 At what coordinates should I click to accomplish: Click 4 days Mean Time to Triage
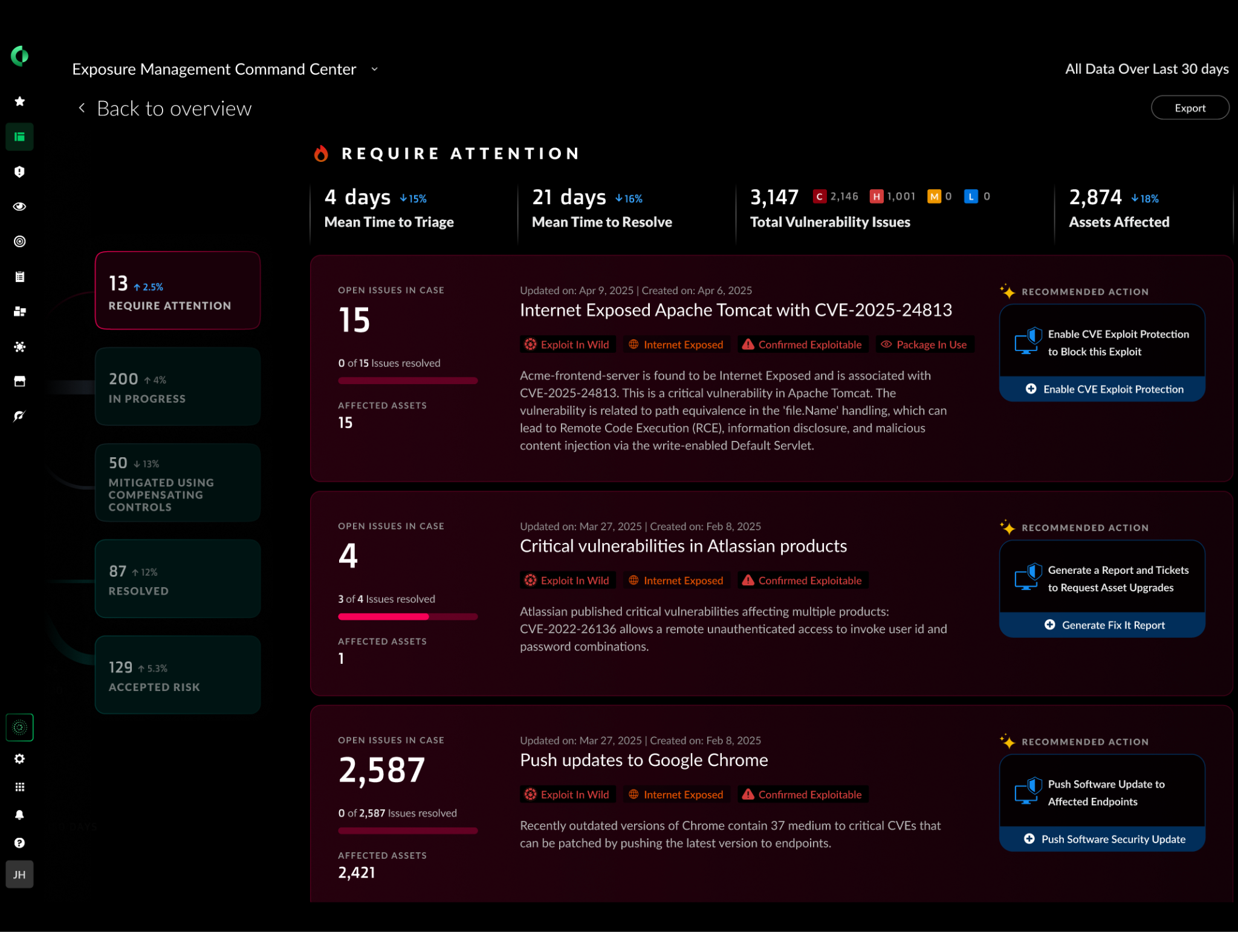[389, 208]
